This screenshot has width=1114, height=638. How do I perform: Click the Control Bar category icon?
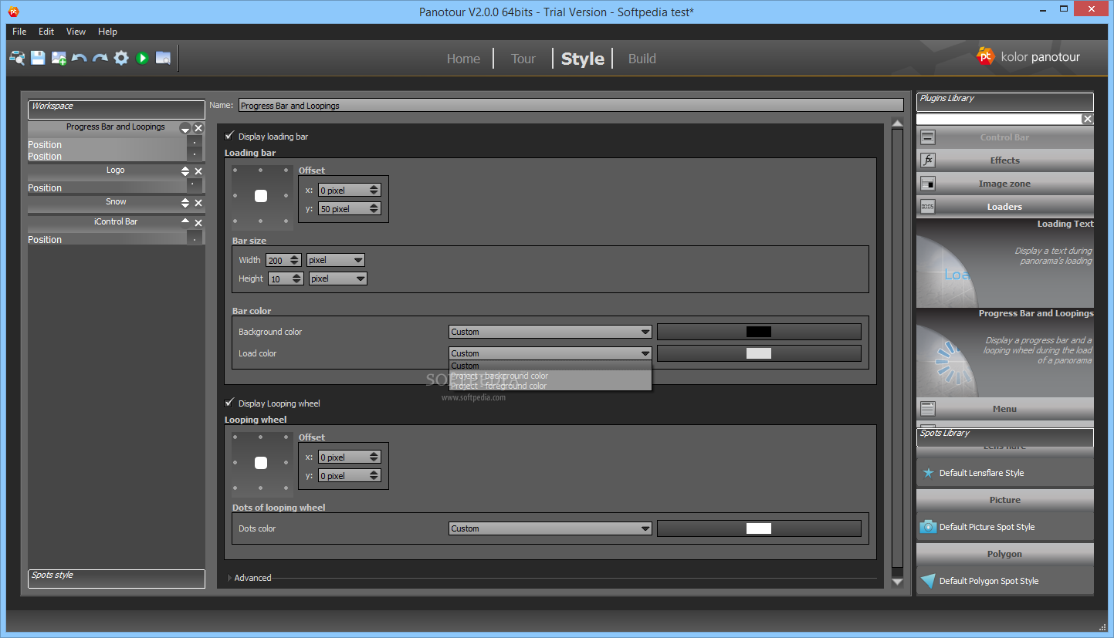pyautogui.click(x=928, y=137)
